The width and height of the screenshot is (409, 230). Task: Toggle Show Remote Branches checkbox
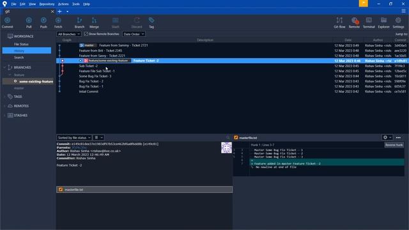click(86, 34)
